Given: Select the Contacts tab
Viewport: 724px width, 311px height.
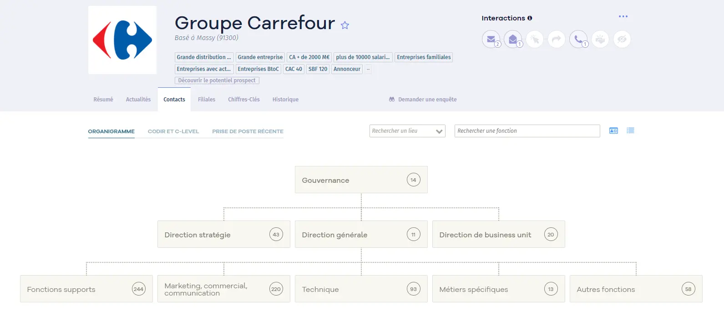Looking at the screenshot, I should [174, 99].
